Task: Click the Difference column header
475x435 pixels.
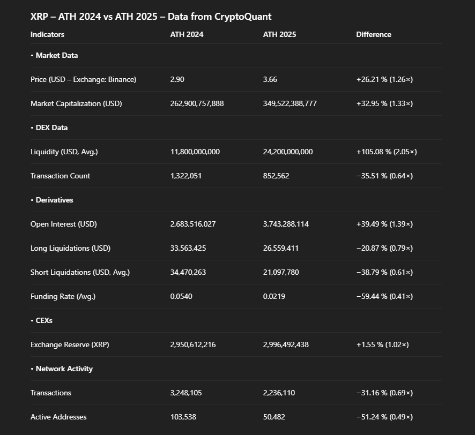Action: (374, 34)
